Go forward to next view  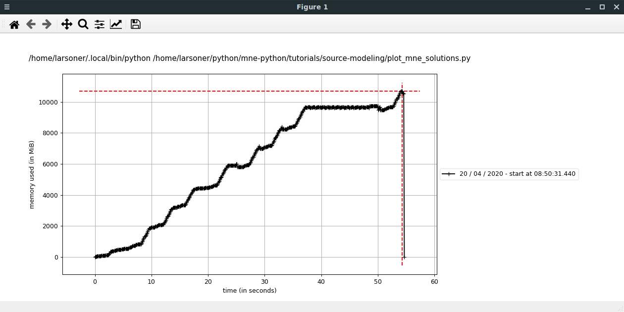(47, 24)
